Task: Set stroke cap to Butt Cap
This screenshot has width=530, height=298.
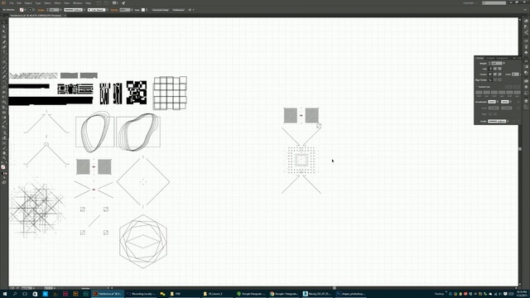Action: tap(490, 69)
